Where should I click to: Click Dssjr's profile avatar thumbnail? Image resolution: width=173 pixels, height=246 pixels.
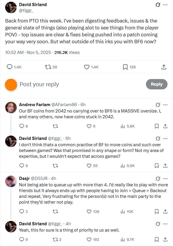pyautogui.click(x=11, y=181)
